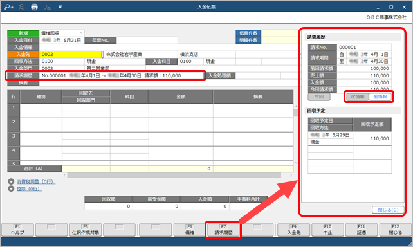
Task: Click 次情報 button in 請求履歴 panel
Action: tap(358, 96)
